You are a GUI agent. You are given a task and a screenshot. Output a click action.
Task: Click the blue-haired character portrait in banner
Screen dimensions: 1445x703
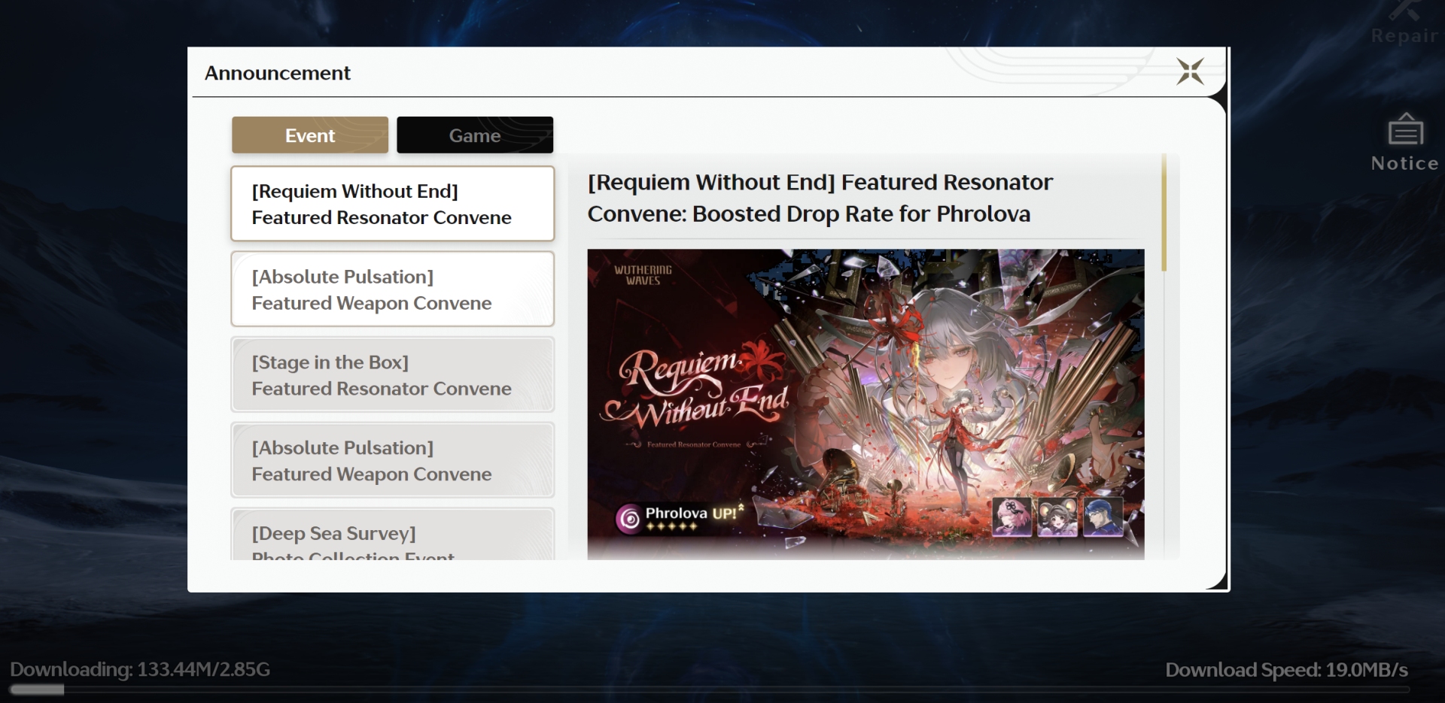[x=1103, y=517]
